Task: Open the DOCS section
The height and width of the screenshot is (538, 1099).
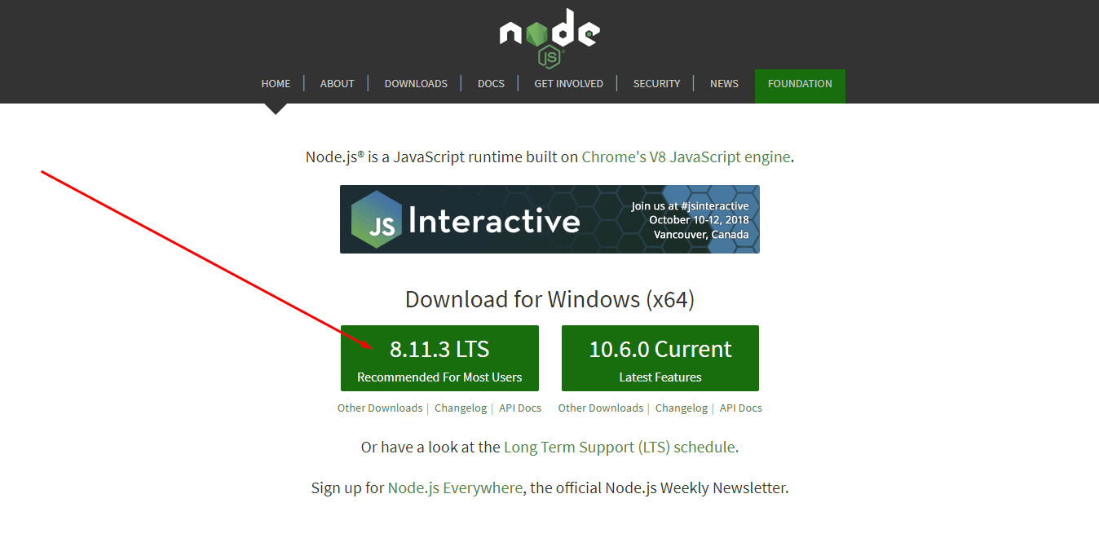Action: pos(491,83)
